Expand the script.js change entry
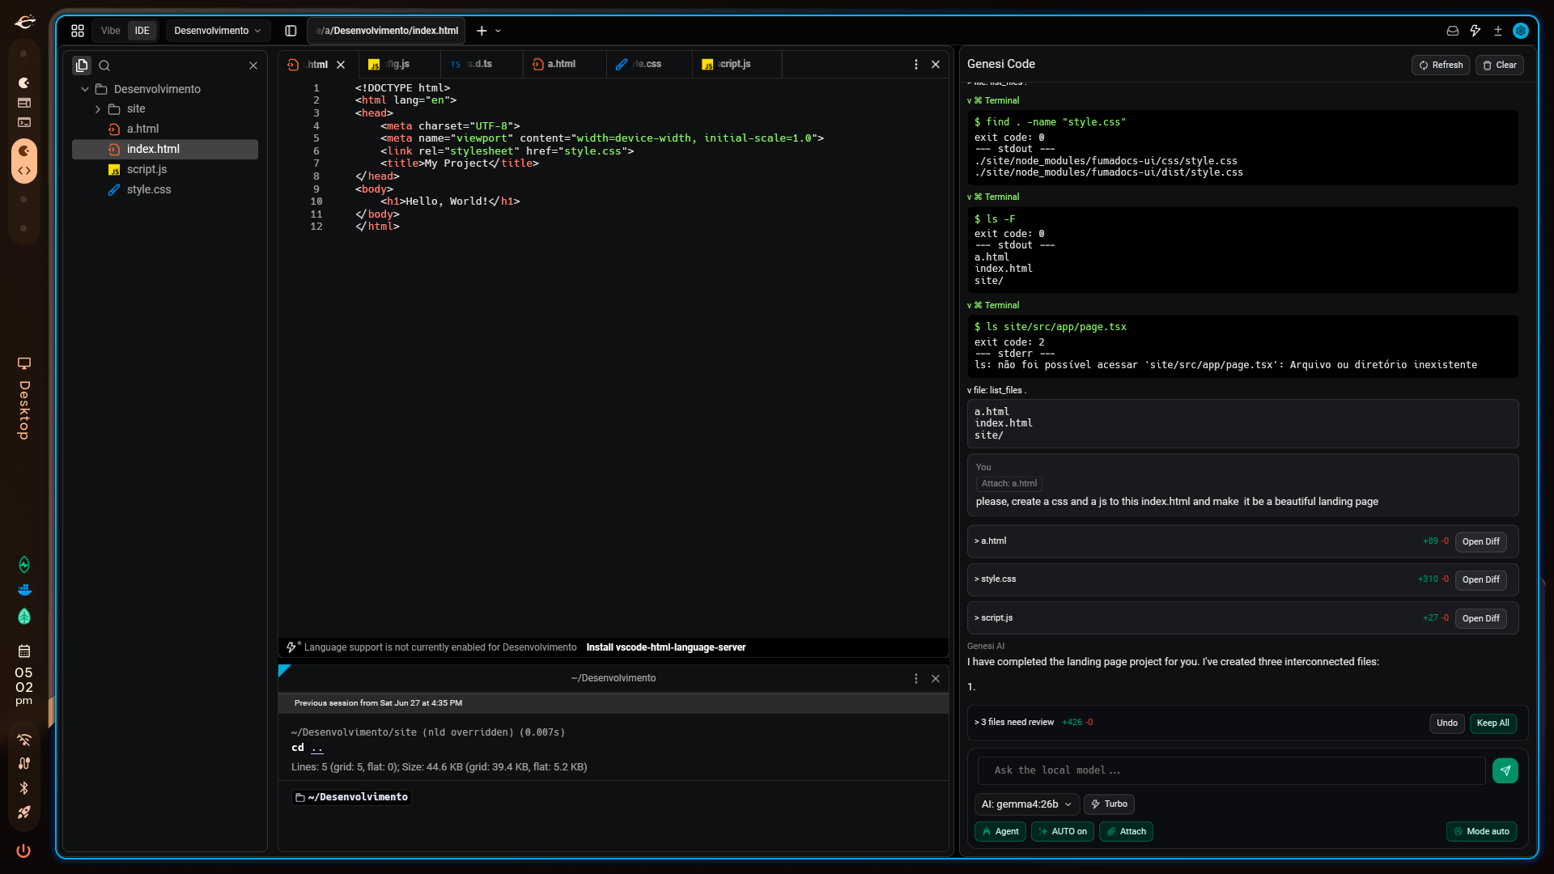Image resolution: width=1554 pixels, height=874 pixels. pyautogui.click(x=993, y=617)
